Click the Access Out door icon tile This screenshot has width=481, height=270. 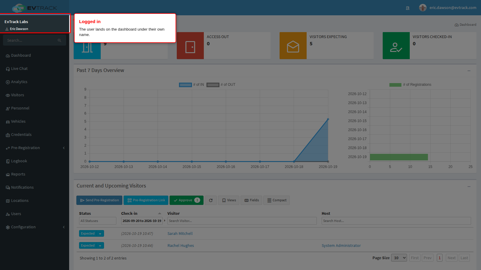tap(190, 46)
